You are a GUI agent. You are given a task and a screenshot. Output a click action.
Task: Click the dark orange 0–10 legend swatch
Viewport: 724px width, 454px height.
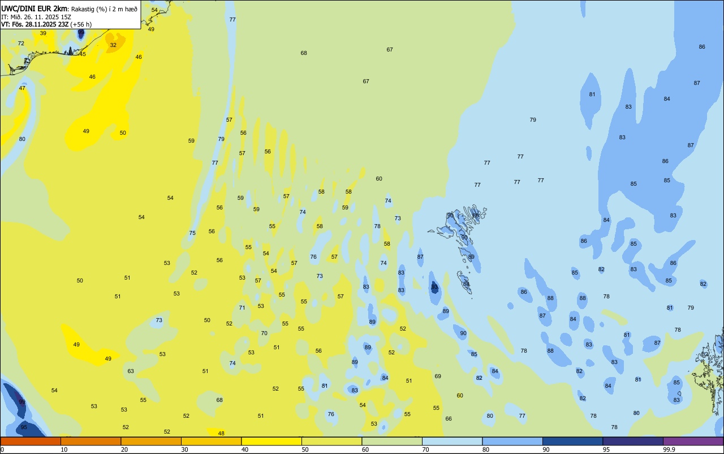click(31, 441)
